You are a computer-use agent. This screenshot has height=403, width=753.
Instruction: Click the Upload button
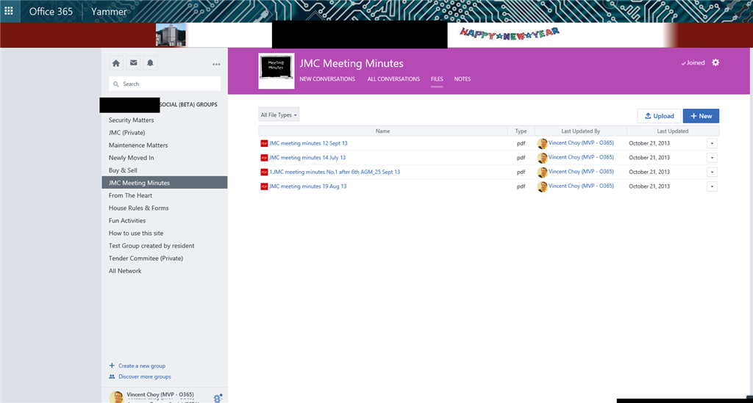[659, 116]
